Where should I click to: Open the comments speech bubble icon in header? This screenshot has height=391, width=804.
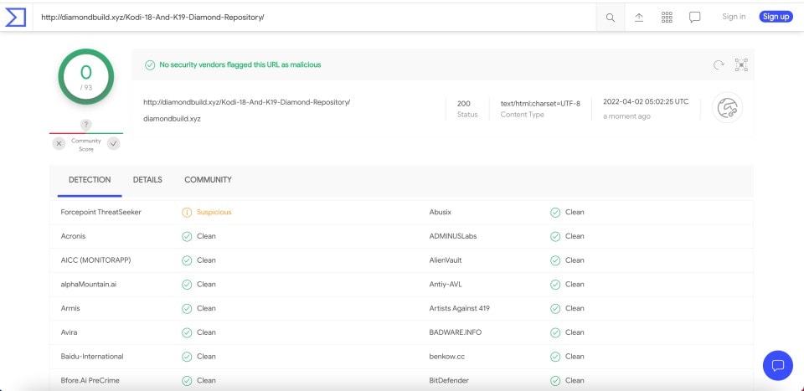tap(695, 18)
